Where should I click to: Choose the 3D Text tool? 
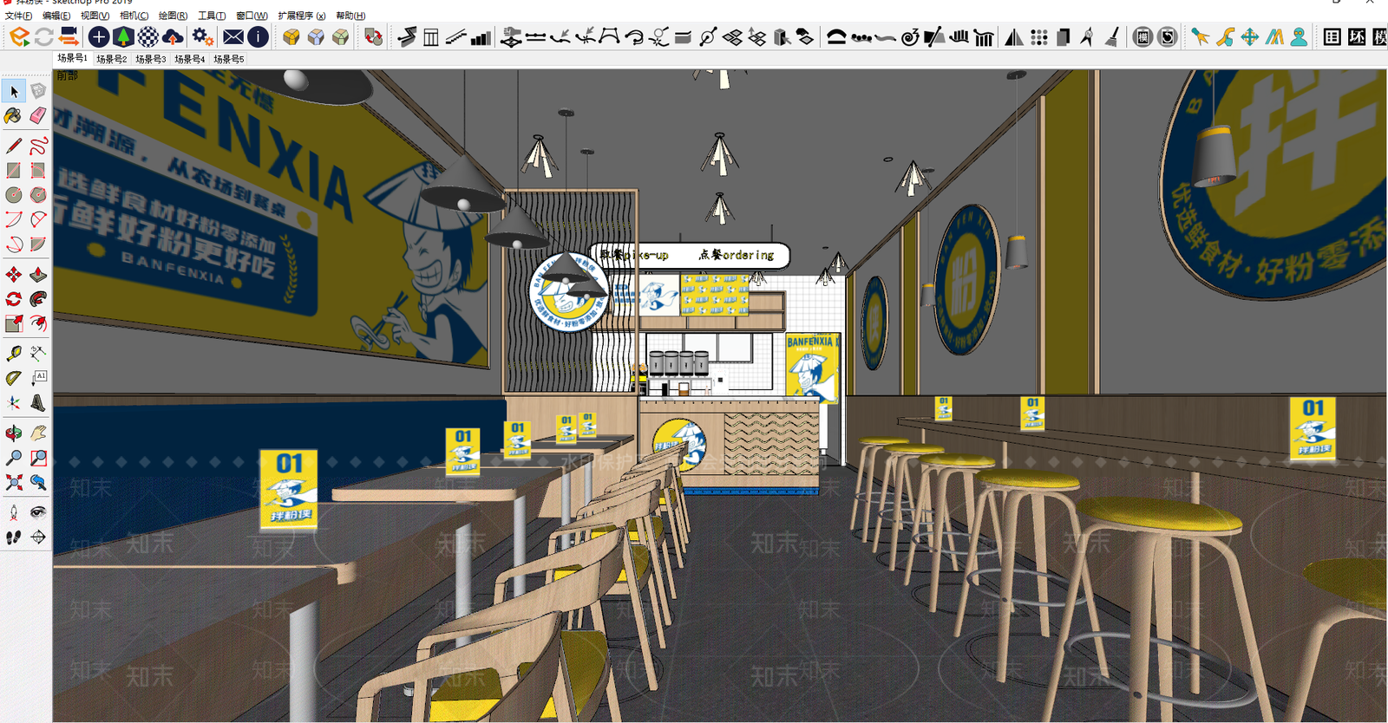tap(38, 402)
